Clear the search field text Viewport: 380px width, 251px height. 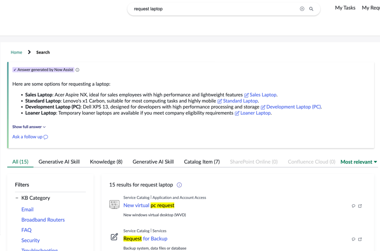click(x=302, y=9)
